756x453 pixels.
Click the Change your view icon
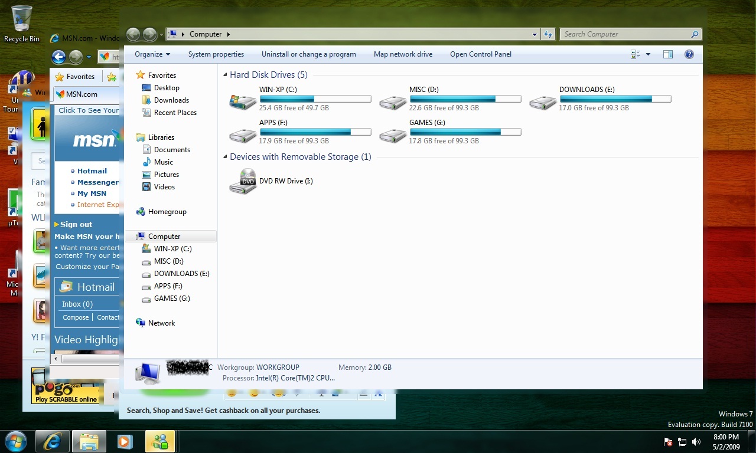click(635, 54)
